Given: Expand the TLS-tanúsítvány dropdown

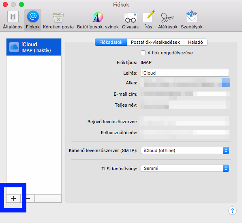Looking at the screenshot, I should [185, 168].
